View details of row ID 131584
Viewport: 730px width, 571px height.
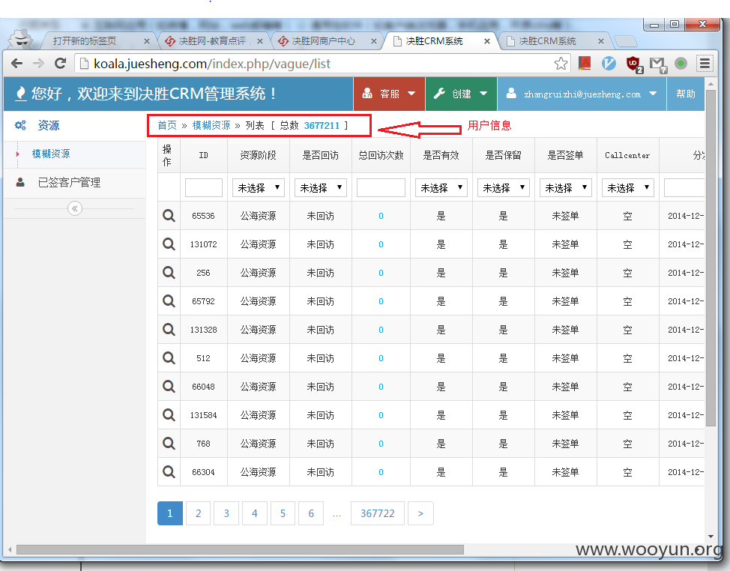169,414
